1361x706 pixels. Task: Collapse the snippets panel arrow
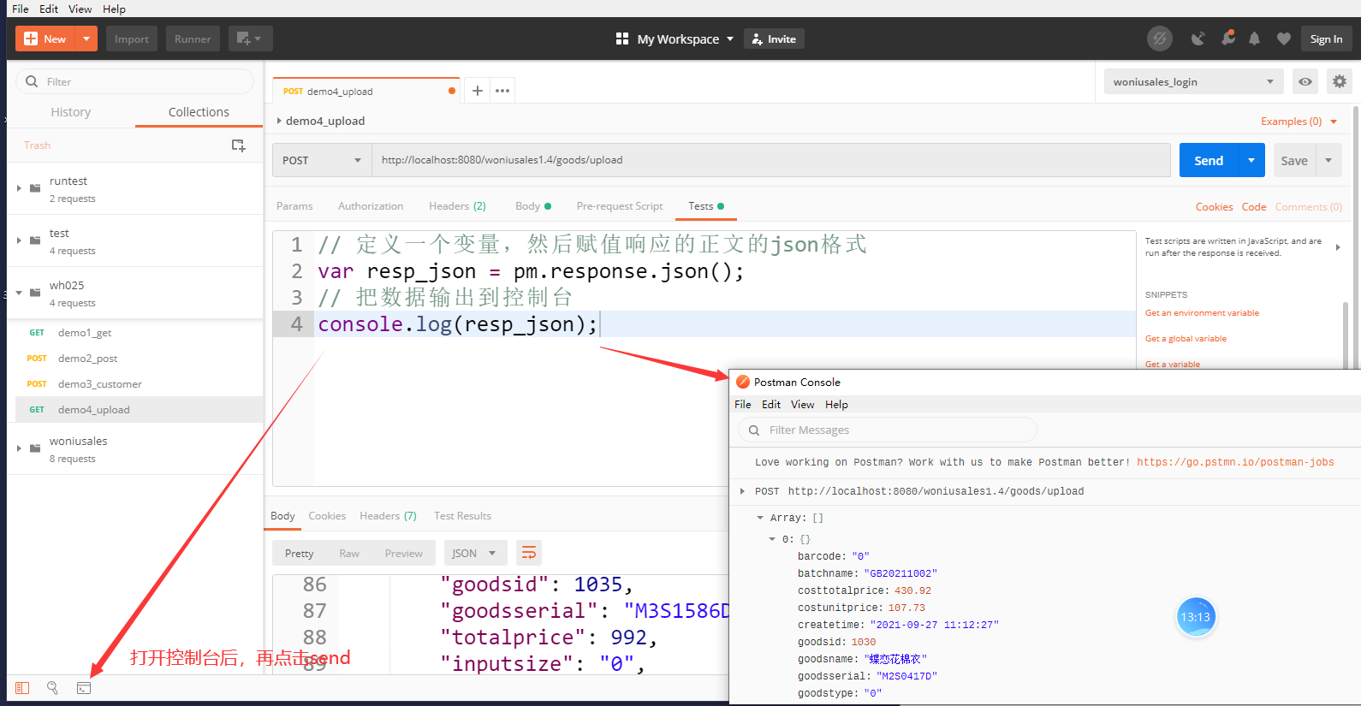coord(1338,247)
